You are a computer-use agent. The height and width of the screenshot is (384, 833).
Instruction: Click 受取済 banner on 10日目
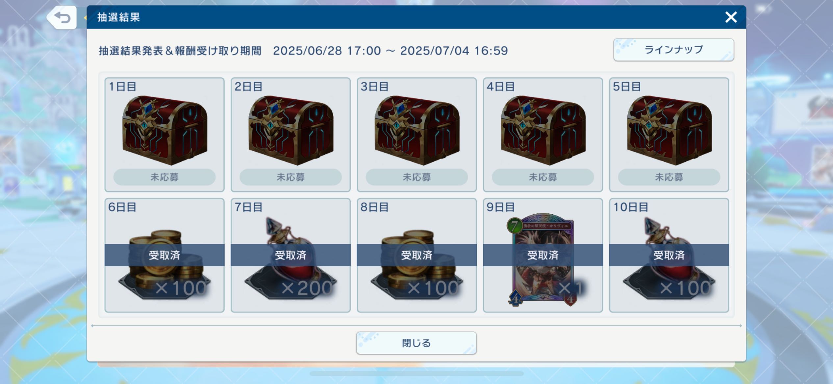(x=669, y=255)
